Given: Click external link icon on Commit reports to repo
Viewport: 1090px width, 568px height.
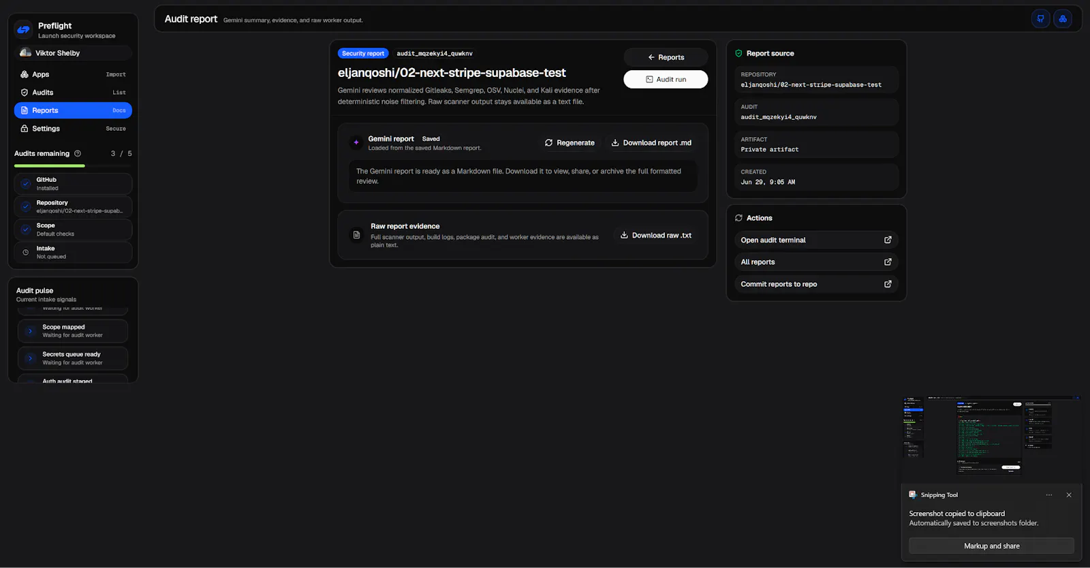Looking at the screenshot, I should click(x=888, y=284).
